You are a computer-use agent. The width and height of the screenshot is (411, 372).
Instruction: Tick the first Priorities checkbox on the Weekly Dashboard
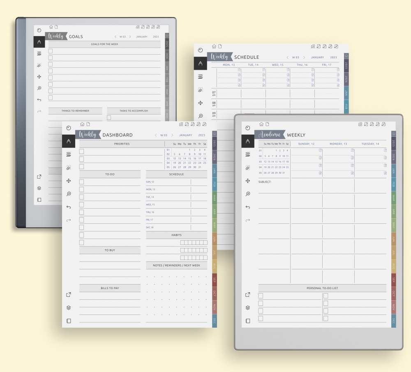tap(81, 151)
